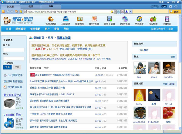Open the thread 娱乐百分百2013
Screen dimensions: 182x134
pos(52,94)
